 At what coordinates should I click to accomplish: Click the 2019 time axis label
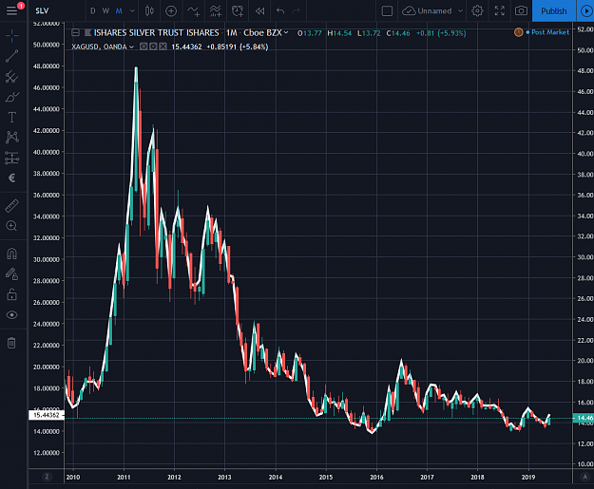coord(528,478)
